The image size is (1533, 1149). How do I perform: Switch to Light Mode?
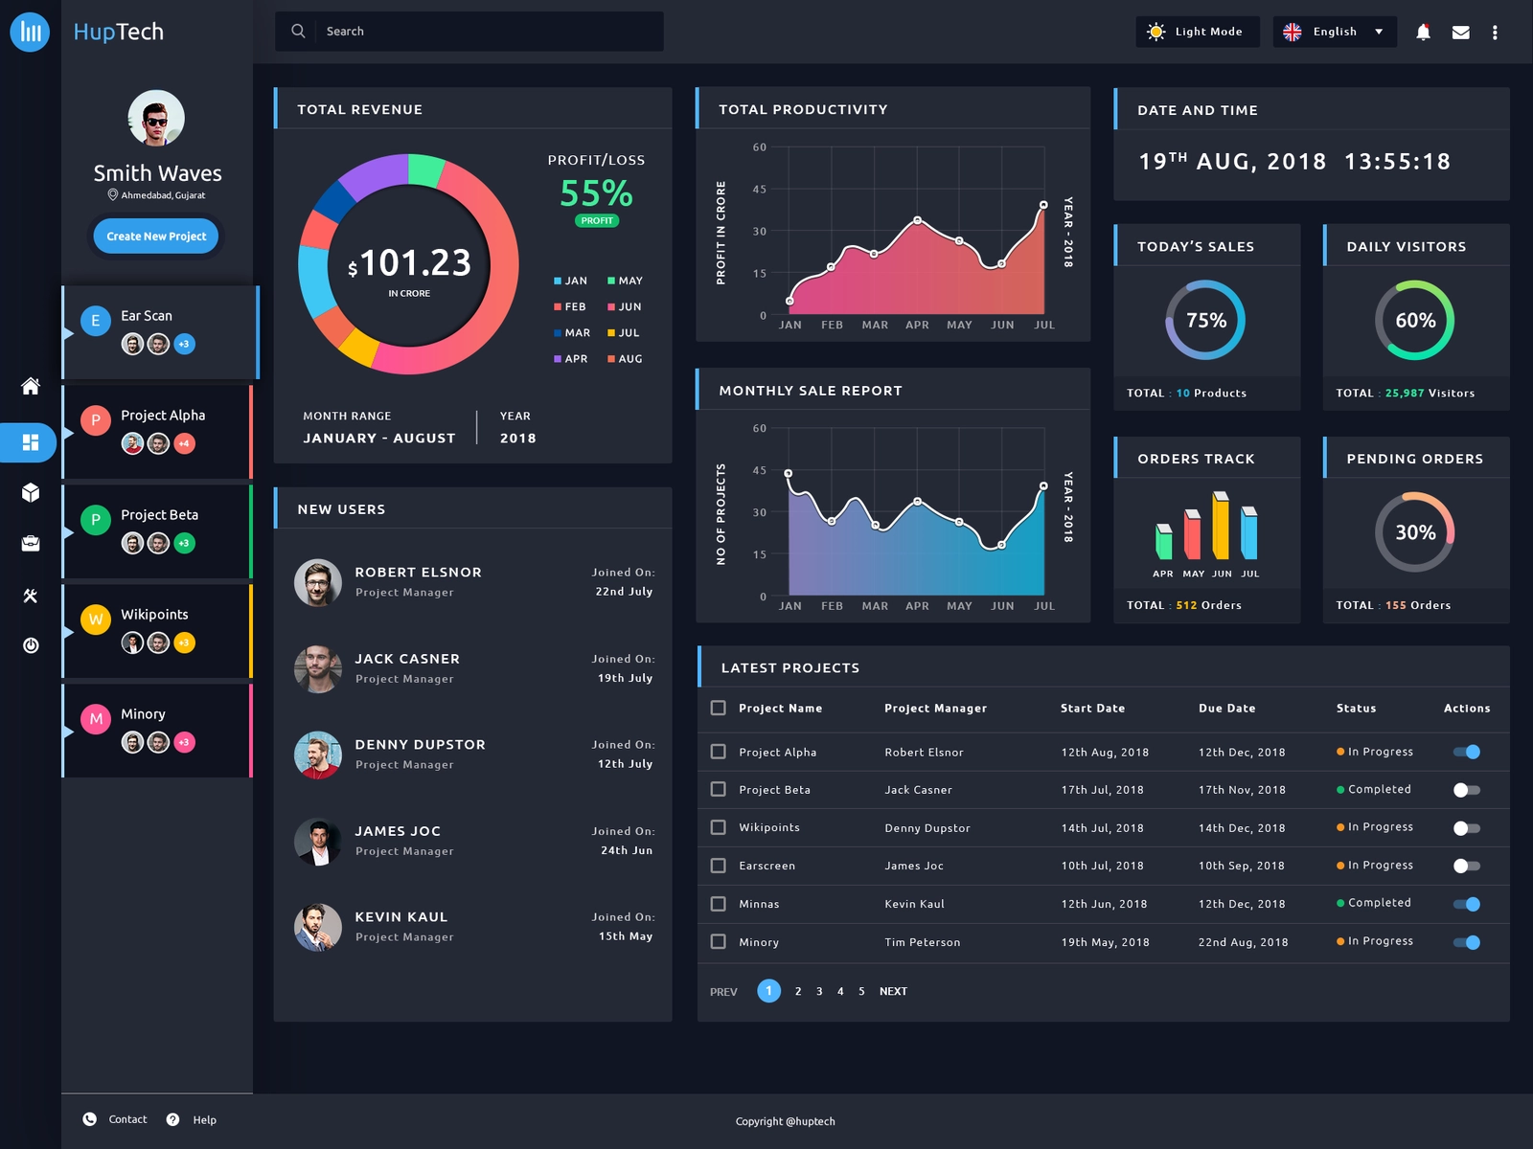click(1197, 32)
